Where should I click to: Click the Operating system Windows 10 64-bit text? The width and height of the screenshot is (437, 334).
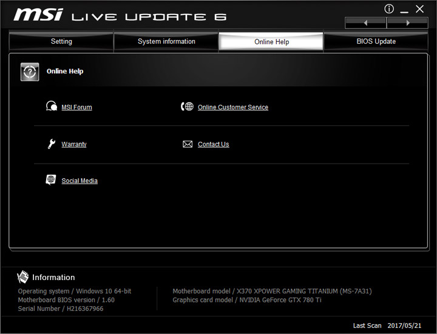click(75, 291)
